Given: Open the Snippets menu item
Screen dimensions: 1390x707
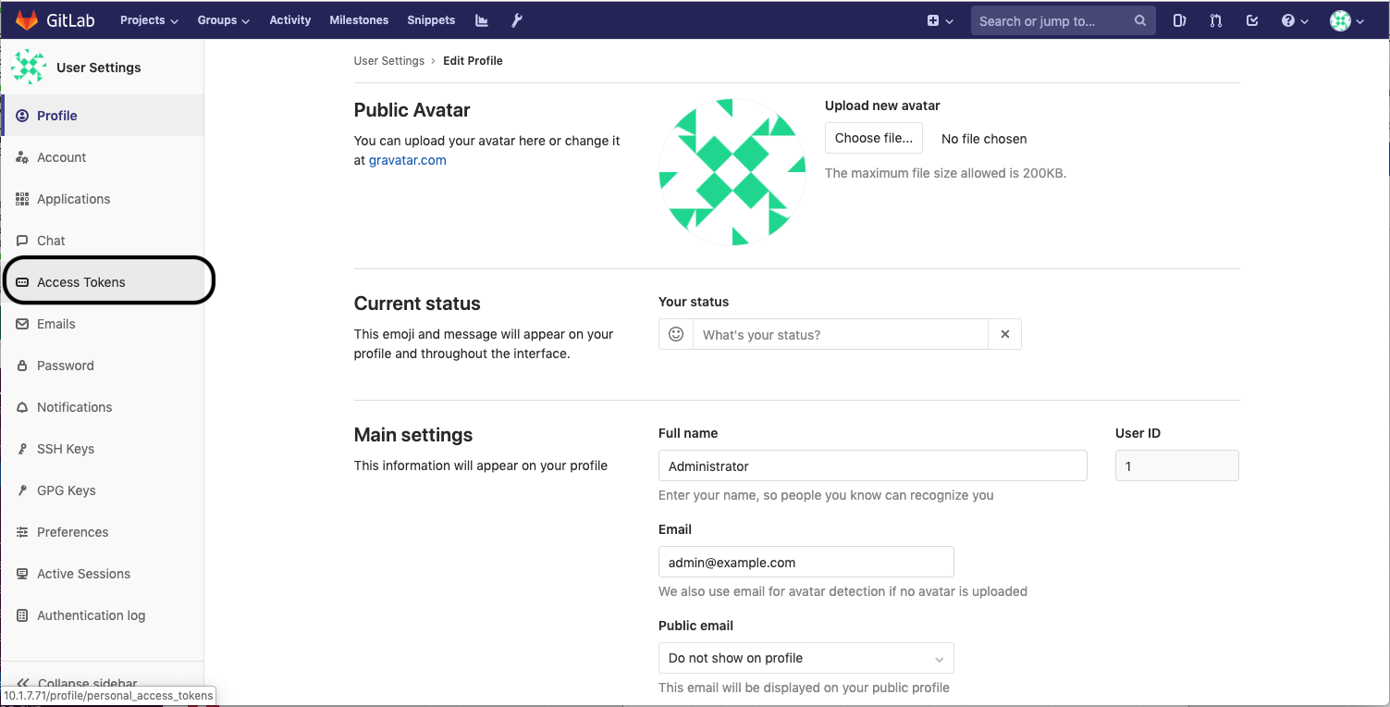Looking at the screenshot, I should point(431,19).
